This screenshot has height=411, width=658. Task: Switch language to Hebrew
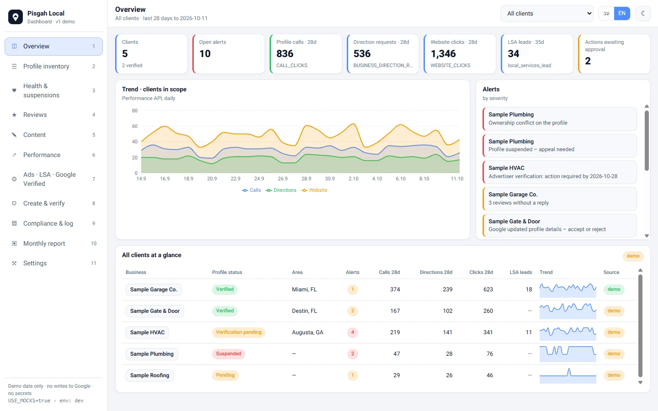pos(606,13)
